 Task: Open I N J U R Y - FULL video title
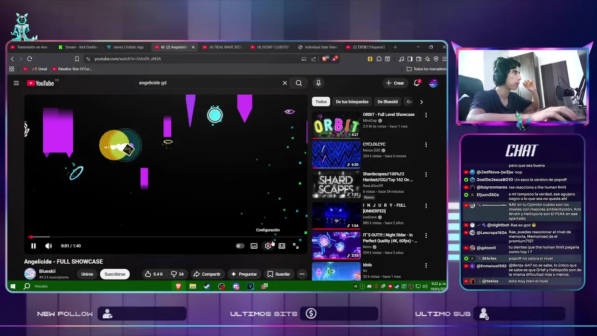tap(384, 208)
